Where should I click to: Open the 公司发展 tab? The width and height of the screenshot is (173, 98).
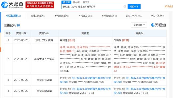86,16
